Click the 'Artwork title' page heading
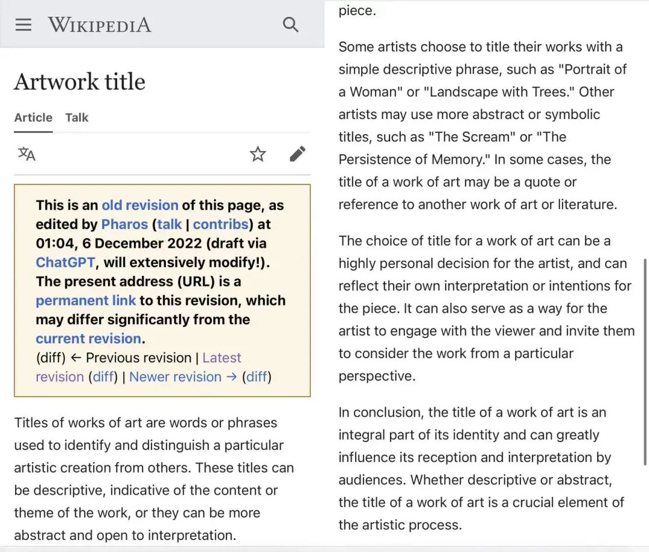This screenshot has height=552, width=649. click(79, 81)
